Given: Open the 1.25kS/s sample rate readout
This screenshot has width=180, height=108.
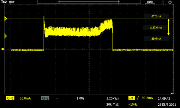Looking at the screenshot, I should pos(112,98).
